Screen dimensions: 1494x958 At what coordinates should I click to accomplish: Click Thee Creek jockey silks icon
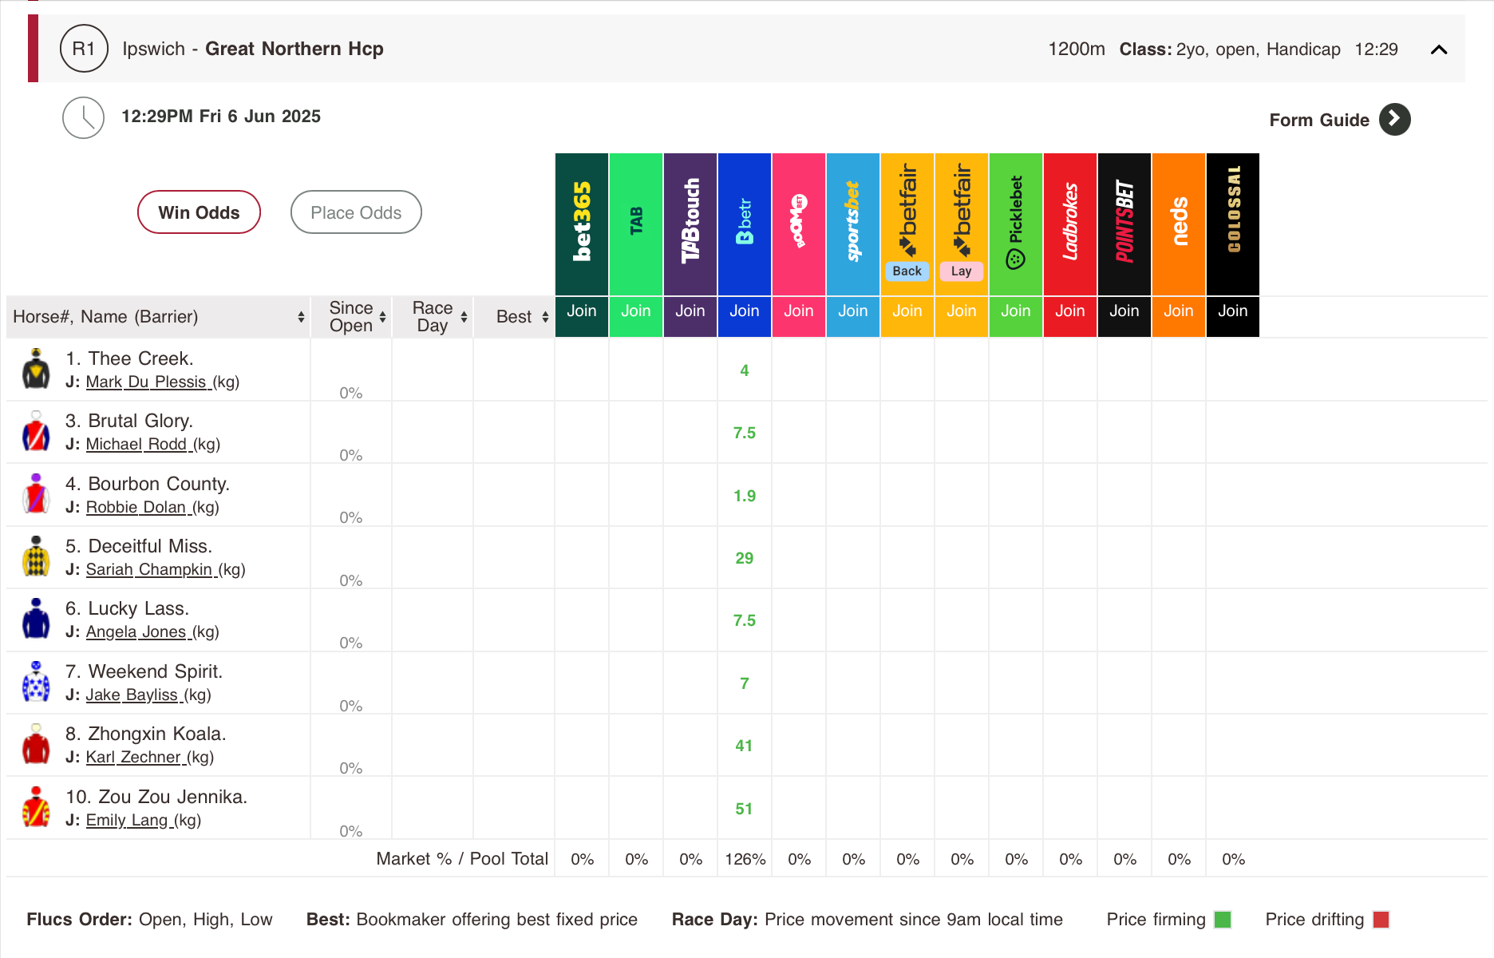click(36, 369)
